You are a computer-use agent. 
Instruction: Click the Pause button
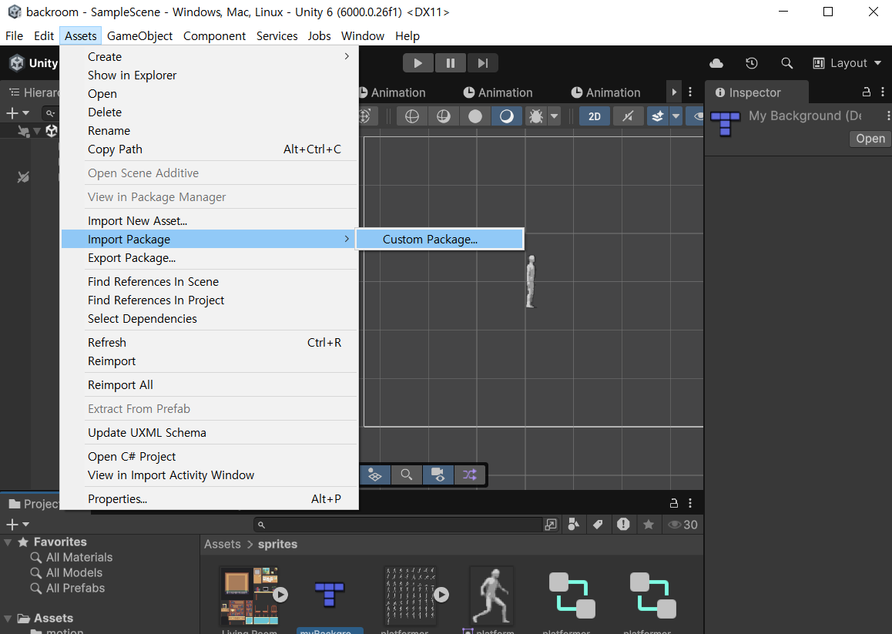coord(451,63)
